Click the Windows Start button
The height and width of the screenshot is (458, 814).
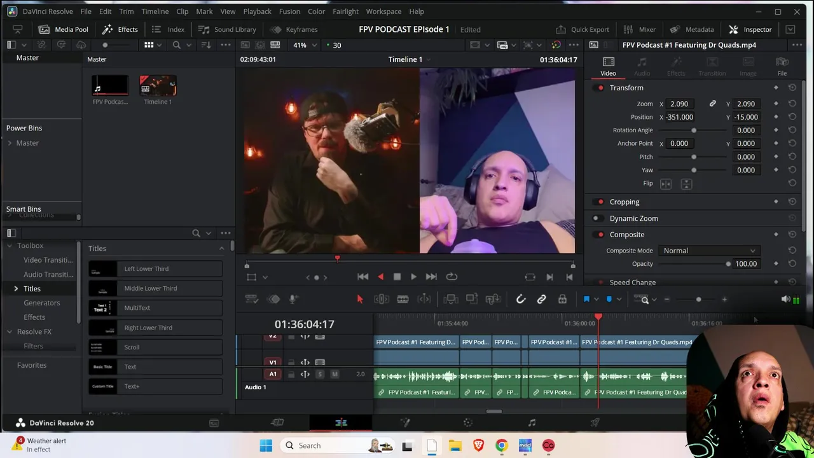(266, 445)
